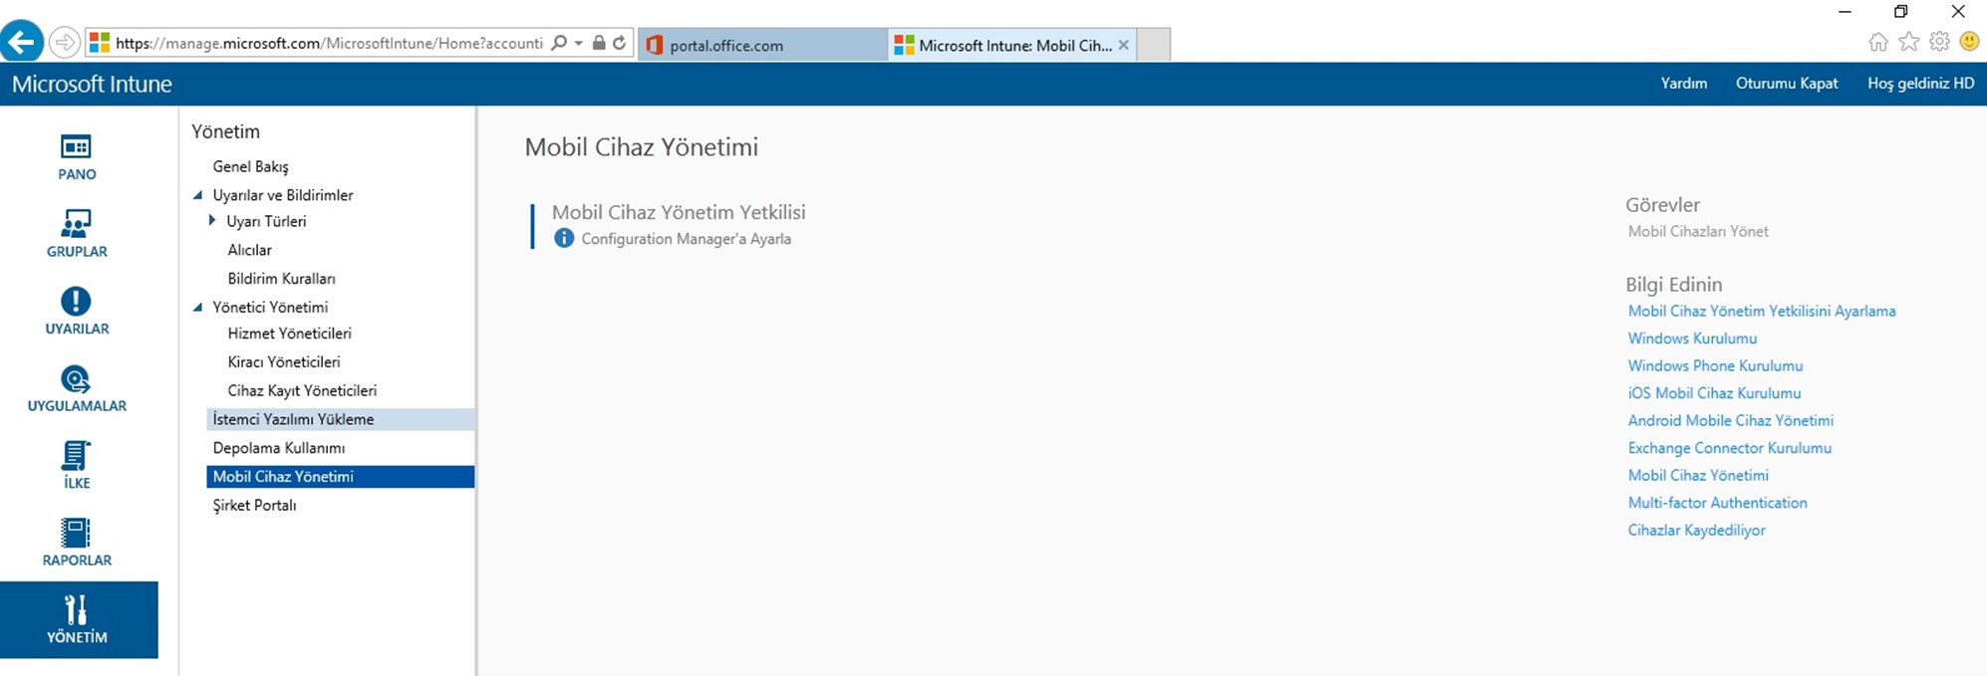
Task: Open the browser settings gear icon
Action: click(x=1939, y=42)
